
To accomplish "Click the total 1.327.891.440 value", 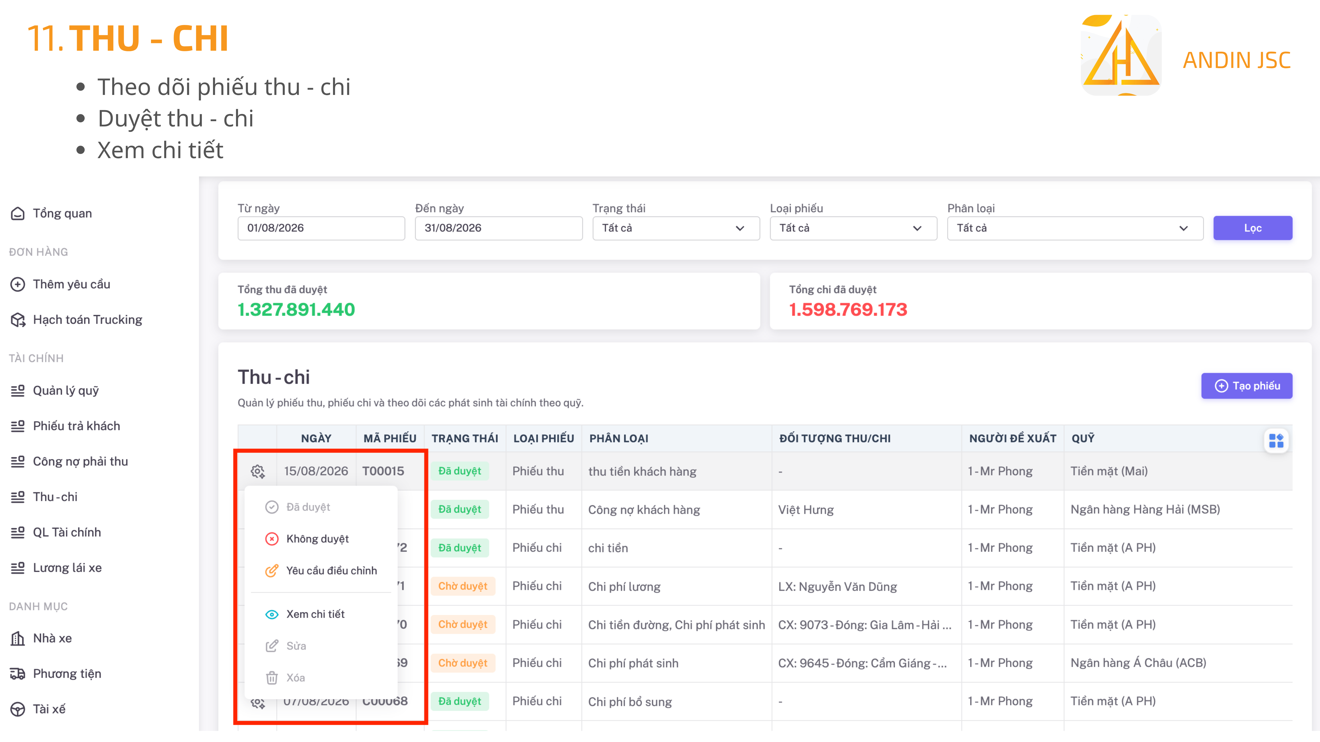I will 296,309.
